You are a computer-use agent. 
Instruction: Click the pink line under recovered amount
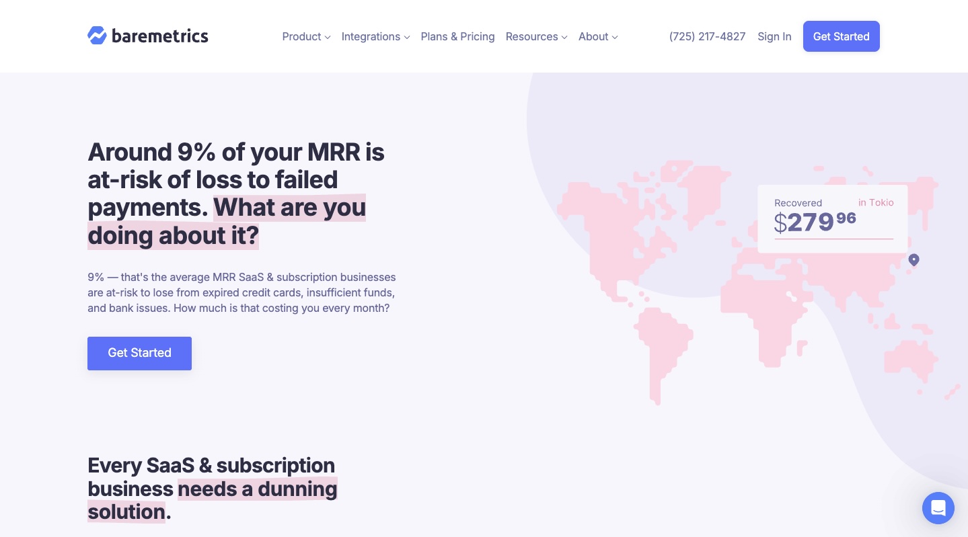[833, 239]
